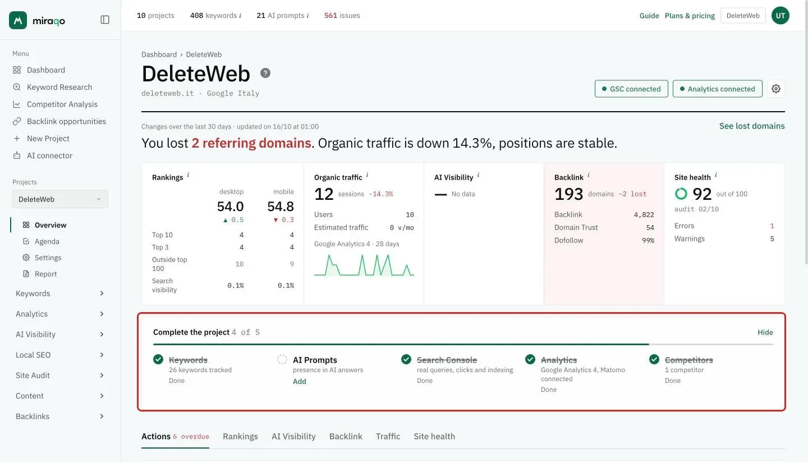808x462 pixels.
Task: Click the miraqo logo icon
Action: pos(18,20)
